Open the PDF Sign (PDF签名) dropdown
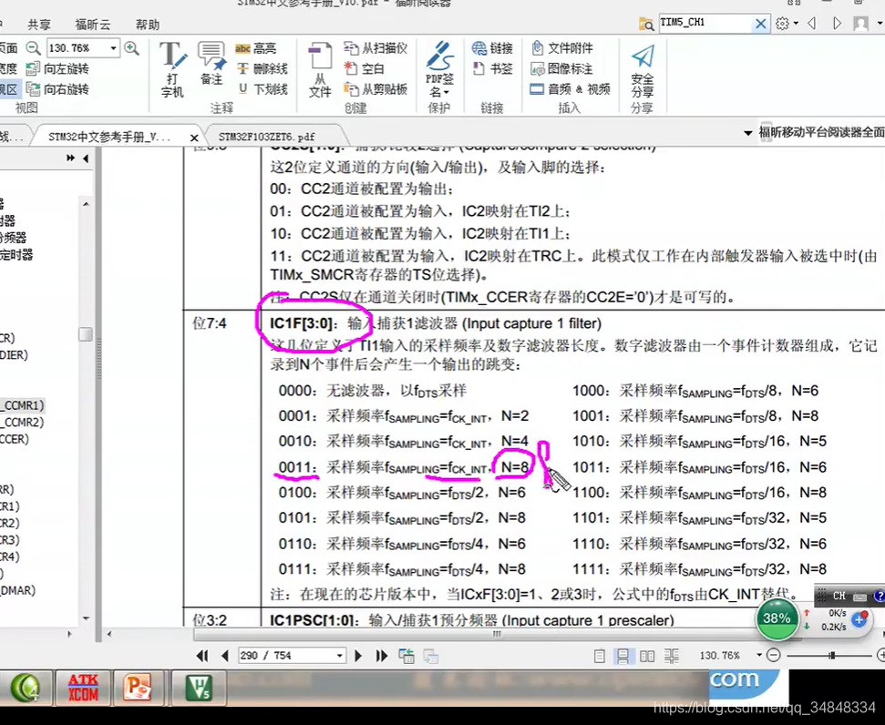 (439, 69)
